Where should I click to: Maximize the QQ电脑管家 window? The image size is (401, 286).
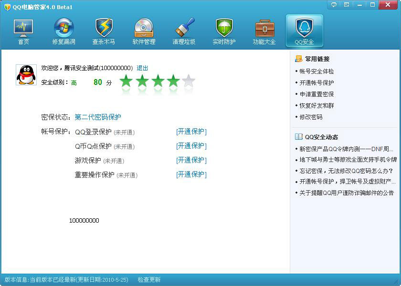[372, 5]
